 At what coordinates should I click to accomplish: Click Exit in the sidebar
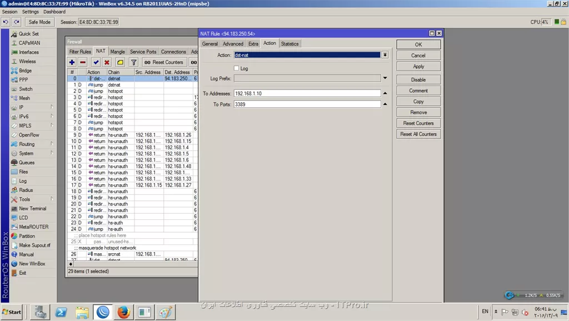coord(22,273)
